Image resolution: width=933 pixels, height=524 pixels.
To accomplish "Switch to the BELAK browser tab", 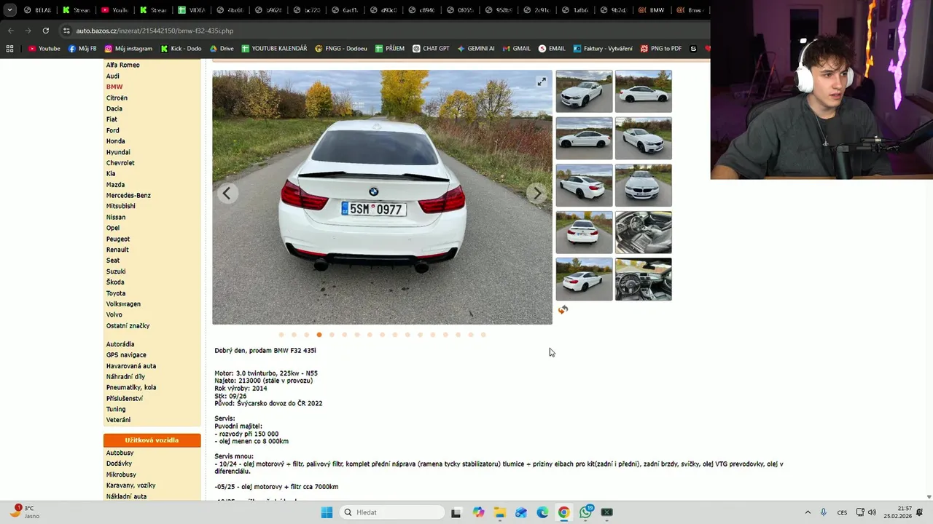I will click(36, 10).
